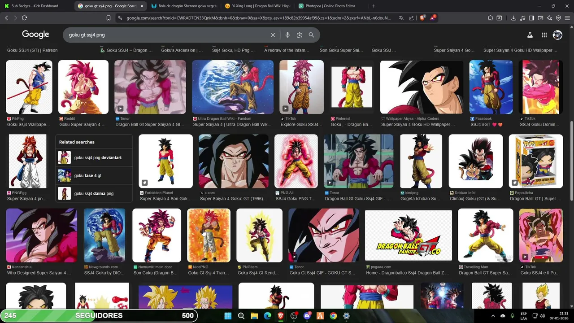The width and height of the screenshot is (574, 323).
Task: Open the Google account avatar
Action: [x=557, y=35]
